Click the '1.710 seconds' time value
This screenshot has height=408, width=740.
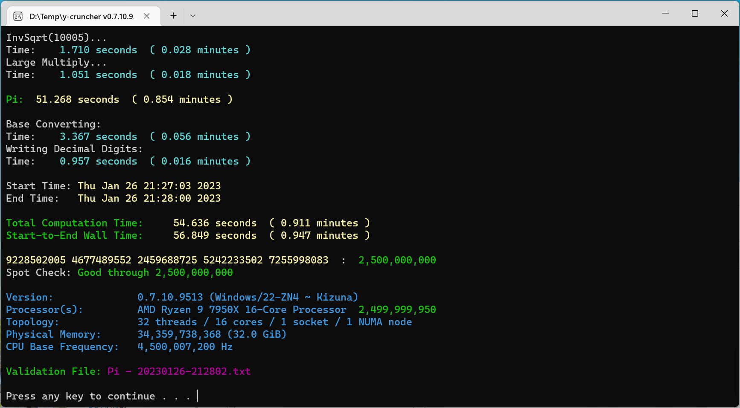pyautogui.click(x=99, y=50)
